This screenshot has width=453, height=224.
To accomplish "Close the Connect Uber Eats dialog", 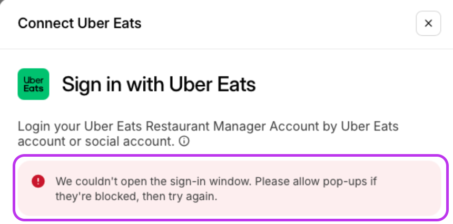I will (x=428, y=24).
